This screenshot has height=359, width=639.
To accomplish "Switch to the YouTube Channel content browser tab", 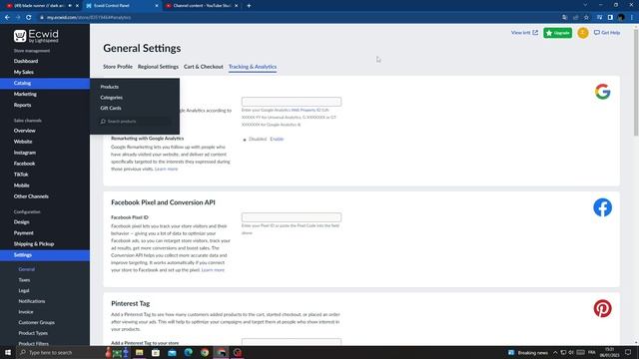I will (202, 6).
